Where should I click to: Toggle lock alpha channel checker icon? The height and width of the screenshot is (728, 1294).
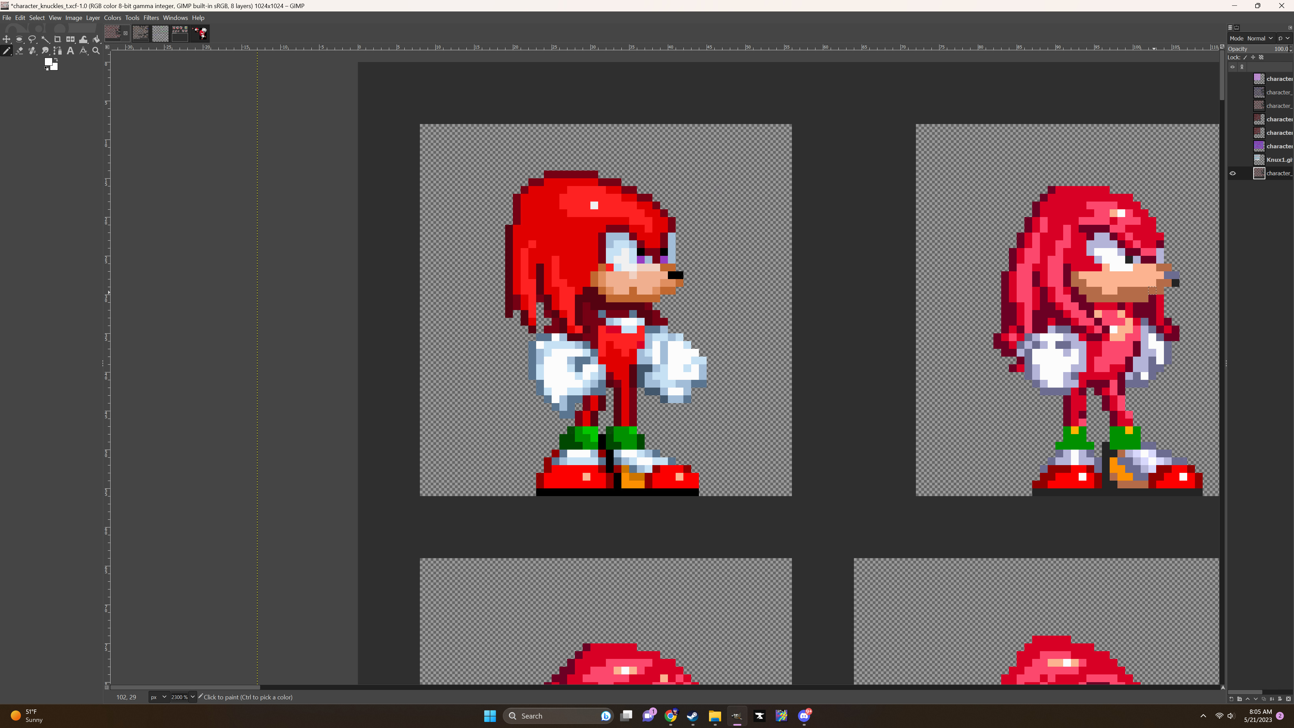(x=1261, y=57)
